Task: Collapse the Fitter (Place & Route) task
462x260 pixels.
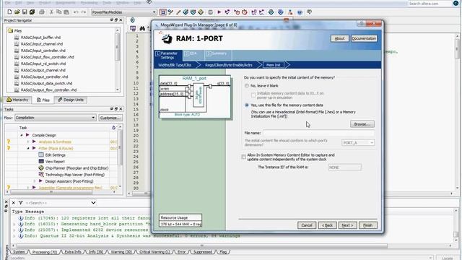Action: click(x=28, y=148)
